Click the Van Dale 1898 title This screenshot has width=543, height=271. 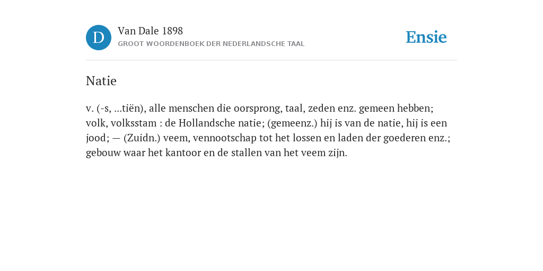point(150,31)
